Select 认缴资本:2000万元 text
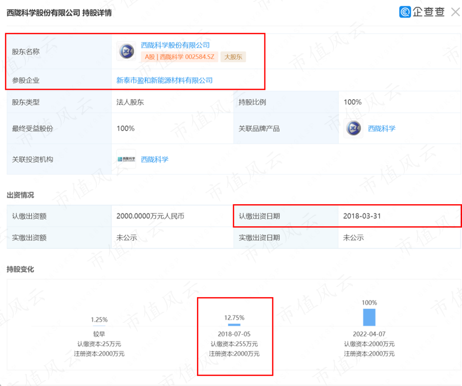The height and width of the screenshot is (386, 462). click(369, 344)
